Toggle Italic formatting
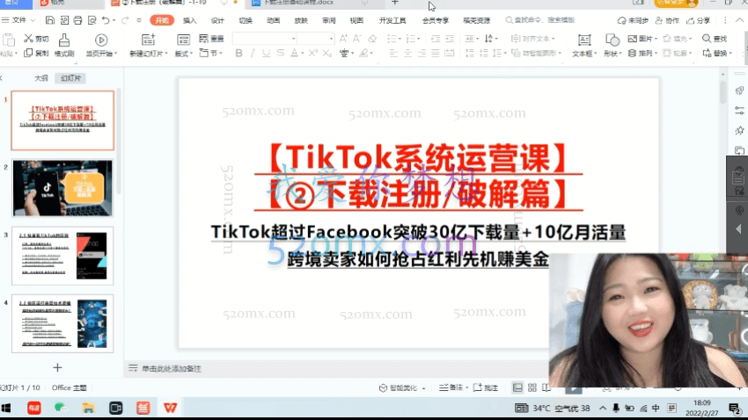Viewport: 748px width, 420px height. 253,53
